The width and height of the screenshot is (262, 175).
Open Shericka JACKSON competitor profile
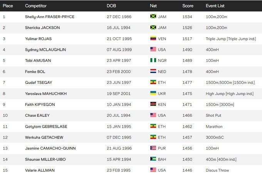coord(42,28)
